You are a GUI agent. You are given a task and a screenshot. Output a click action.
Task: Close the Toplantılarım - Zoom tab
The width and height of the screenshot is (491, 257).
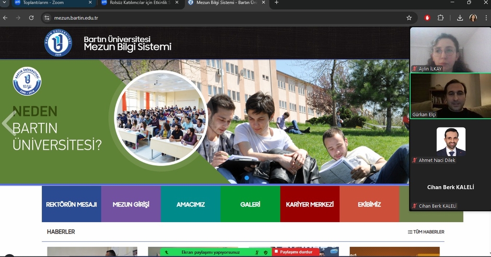tap(90, 2)
